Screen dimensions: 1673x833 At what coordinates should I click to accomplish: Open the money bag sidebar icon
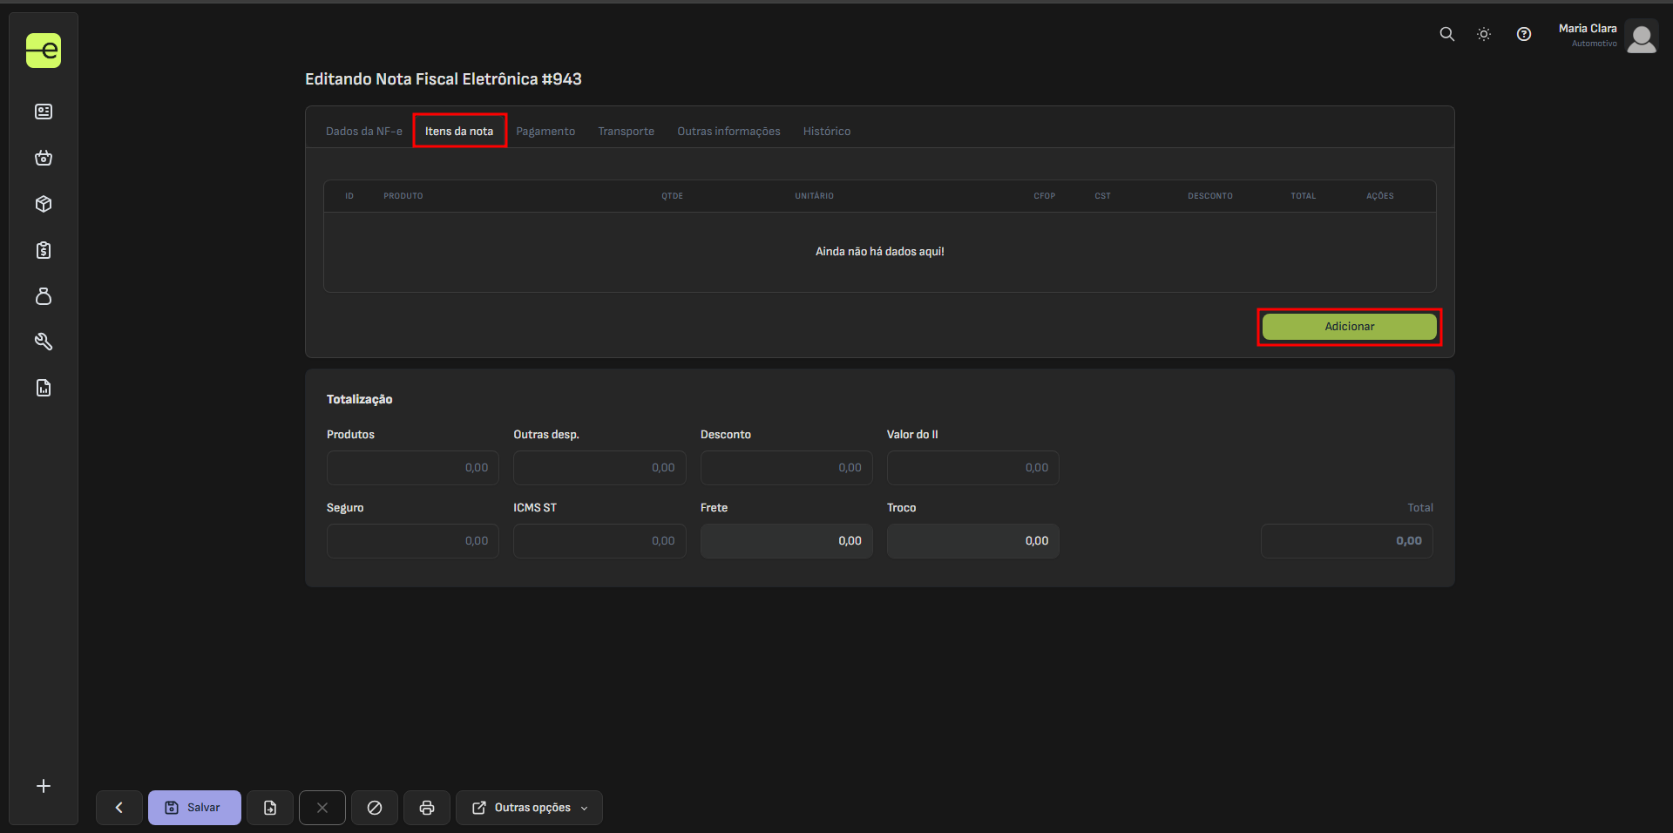click(44, 296)
